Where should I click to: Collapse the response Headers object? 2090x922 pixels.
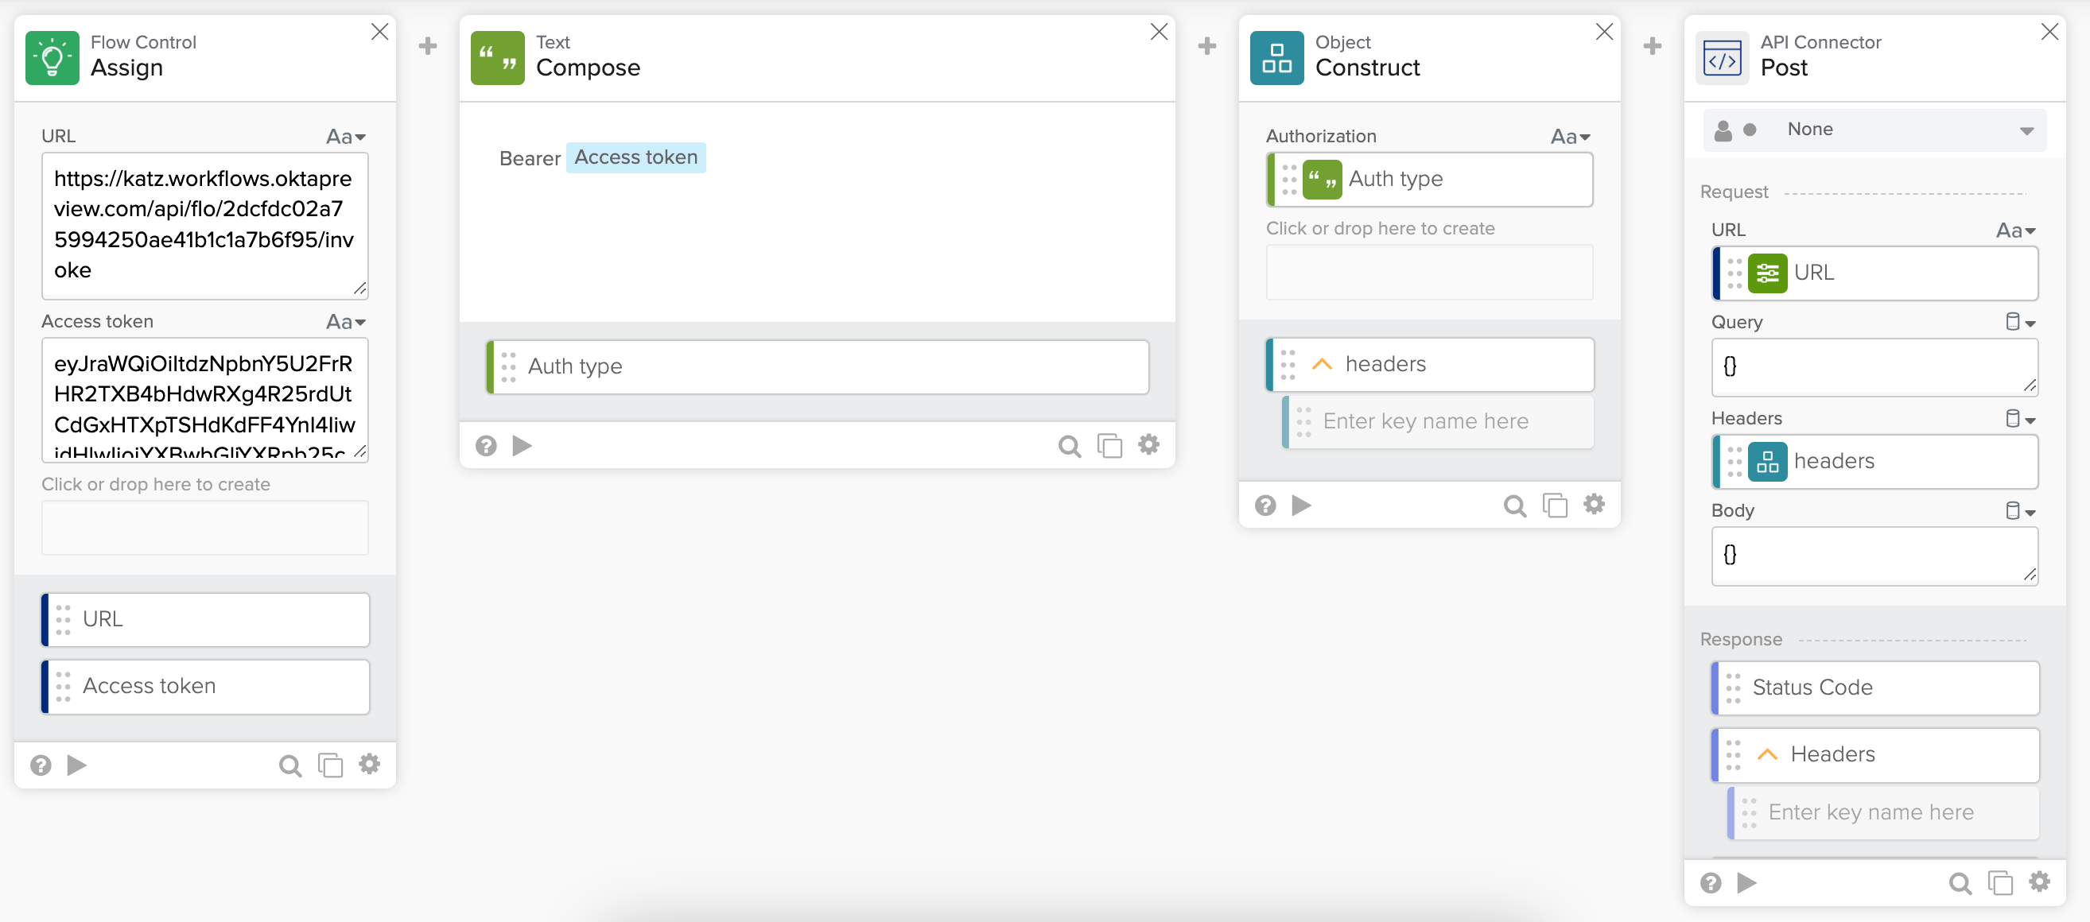coord(1766,754)
